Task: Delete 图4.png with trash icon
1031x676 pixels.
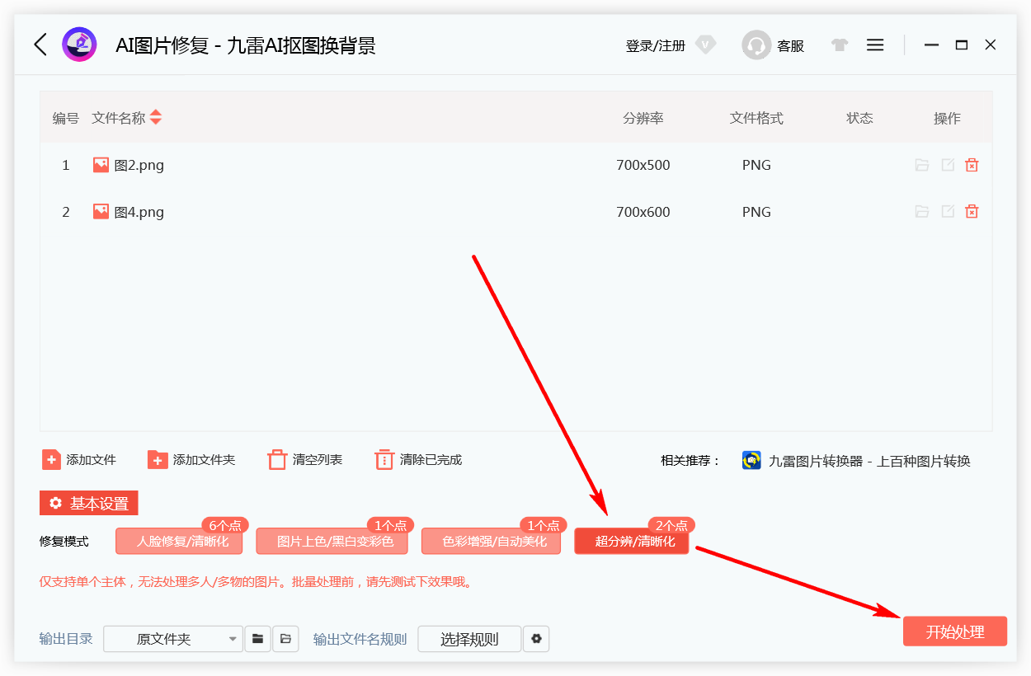Action: coord(972,212)
